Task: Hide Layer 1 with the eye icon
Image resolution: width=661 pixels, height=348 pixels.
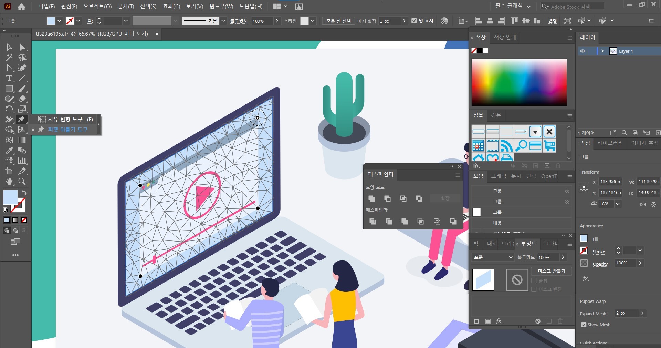Action: click(x=583, y=51)
